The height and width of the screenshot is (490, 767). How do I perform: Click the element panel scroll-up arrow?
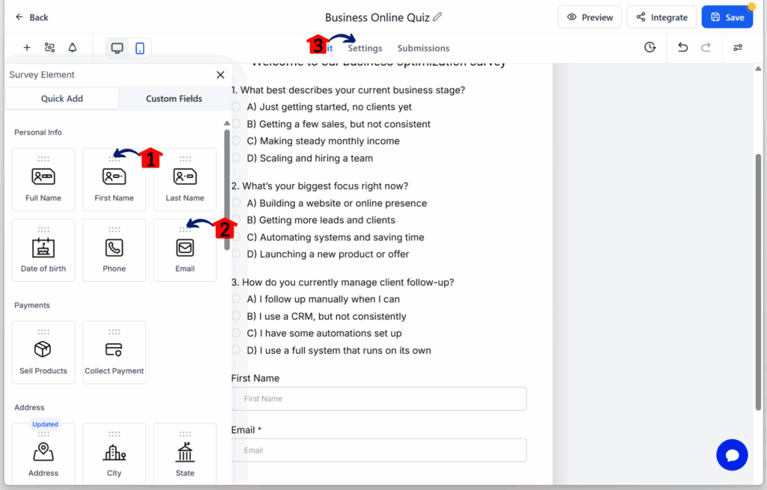(x=227, y=123)
